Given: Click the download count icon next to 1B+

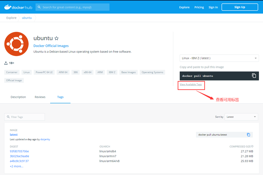Looking at the screenshot, I should pyautogui.click(x=6, y=63).
